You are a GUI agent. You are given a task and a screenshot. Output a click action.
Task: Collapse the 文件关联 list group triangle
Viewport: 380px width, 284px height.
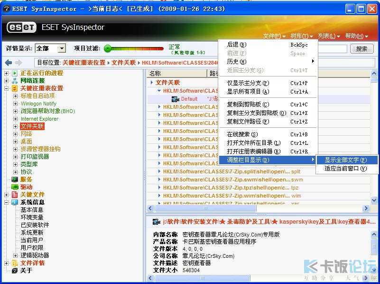151,83
